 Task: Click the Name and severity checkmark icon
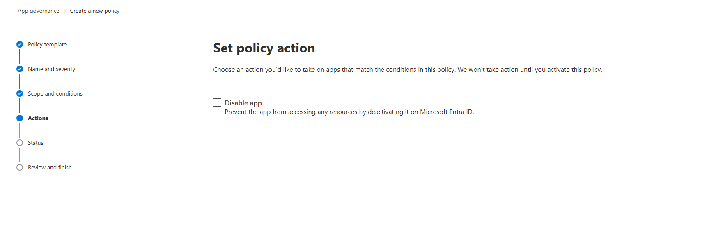(x=20, y=69)
